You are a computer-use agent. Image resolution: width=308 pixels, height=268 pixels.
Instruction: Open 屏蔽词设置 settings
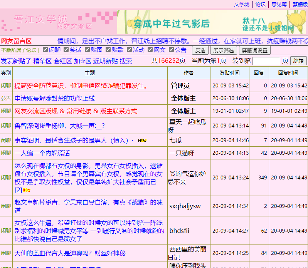[254, 50]
